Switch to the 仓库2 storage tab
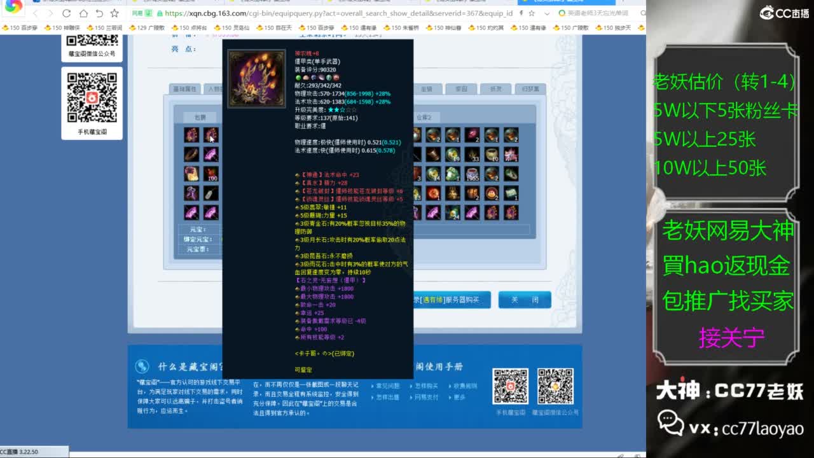 tap(424, 117)
